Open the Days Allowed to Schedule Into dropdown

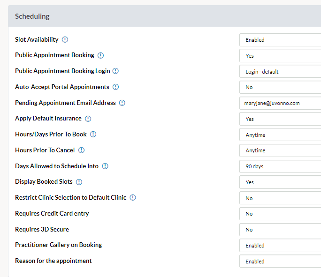(x=280, y=166)
